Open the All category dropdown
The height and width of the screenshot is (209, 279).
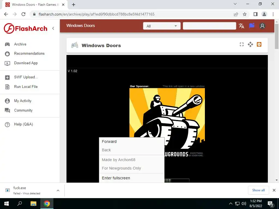pos(162,26)
